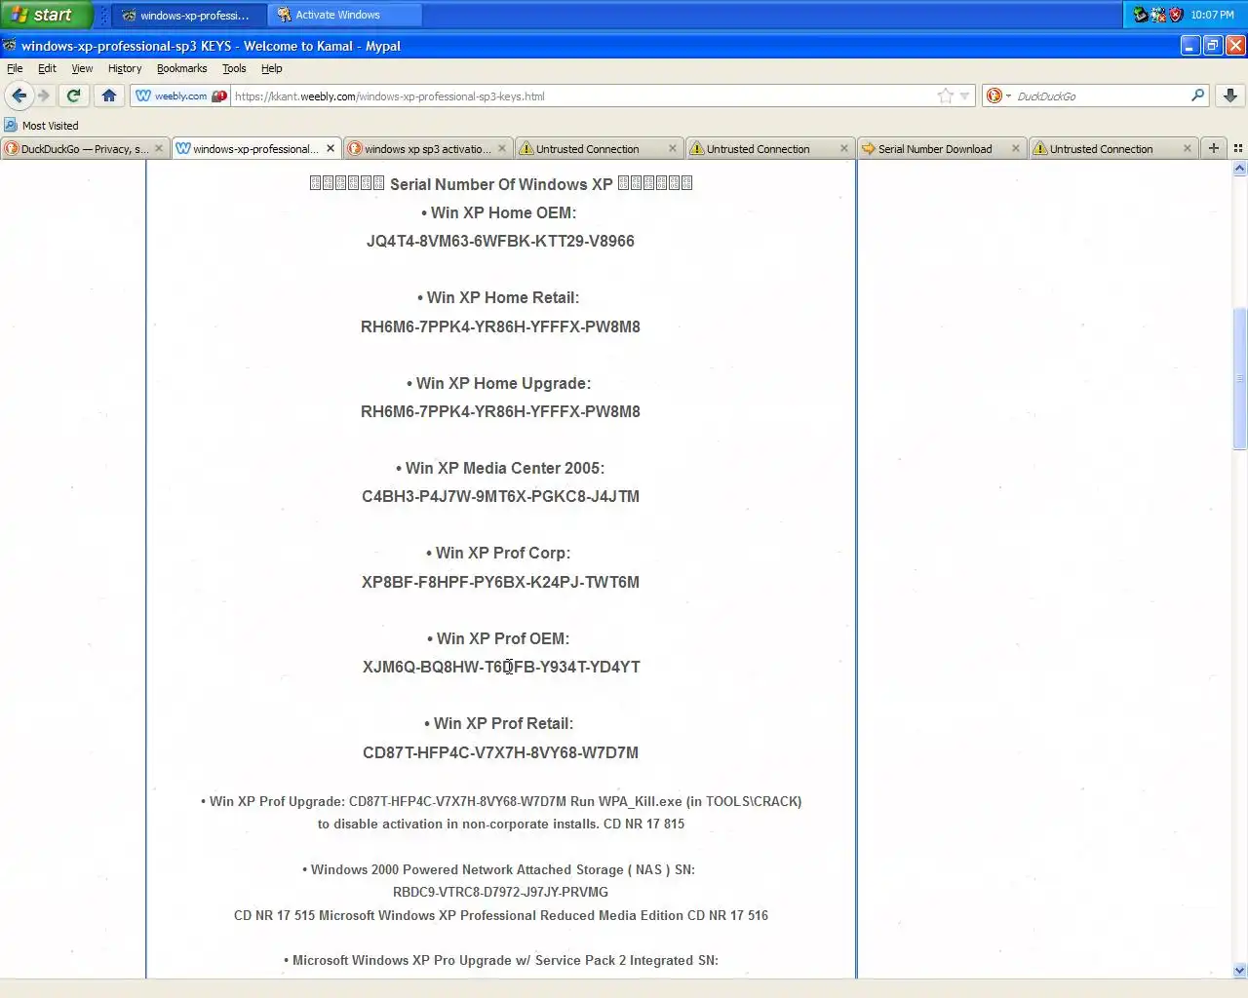Open the Help menu
The image size is (1248, 998).
pyautogui.click(x=272, y=69)
